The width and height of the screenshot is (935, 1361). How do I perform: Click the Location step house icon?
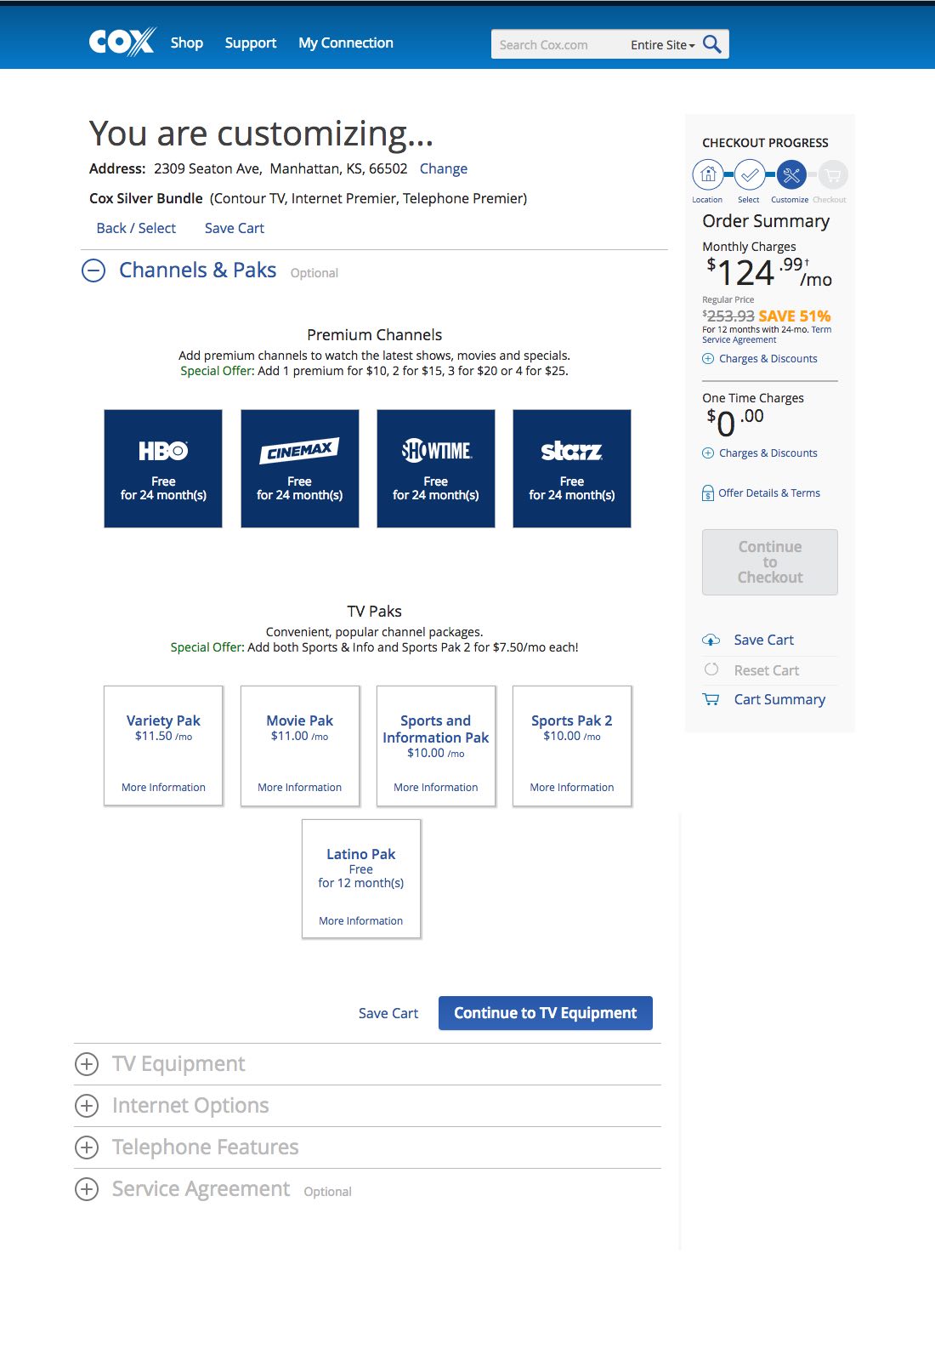pos(708,174)
